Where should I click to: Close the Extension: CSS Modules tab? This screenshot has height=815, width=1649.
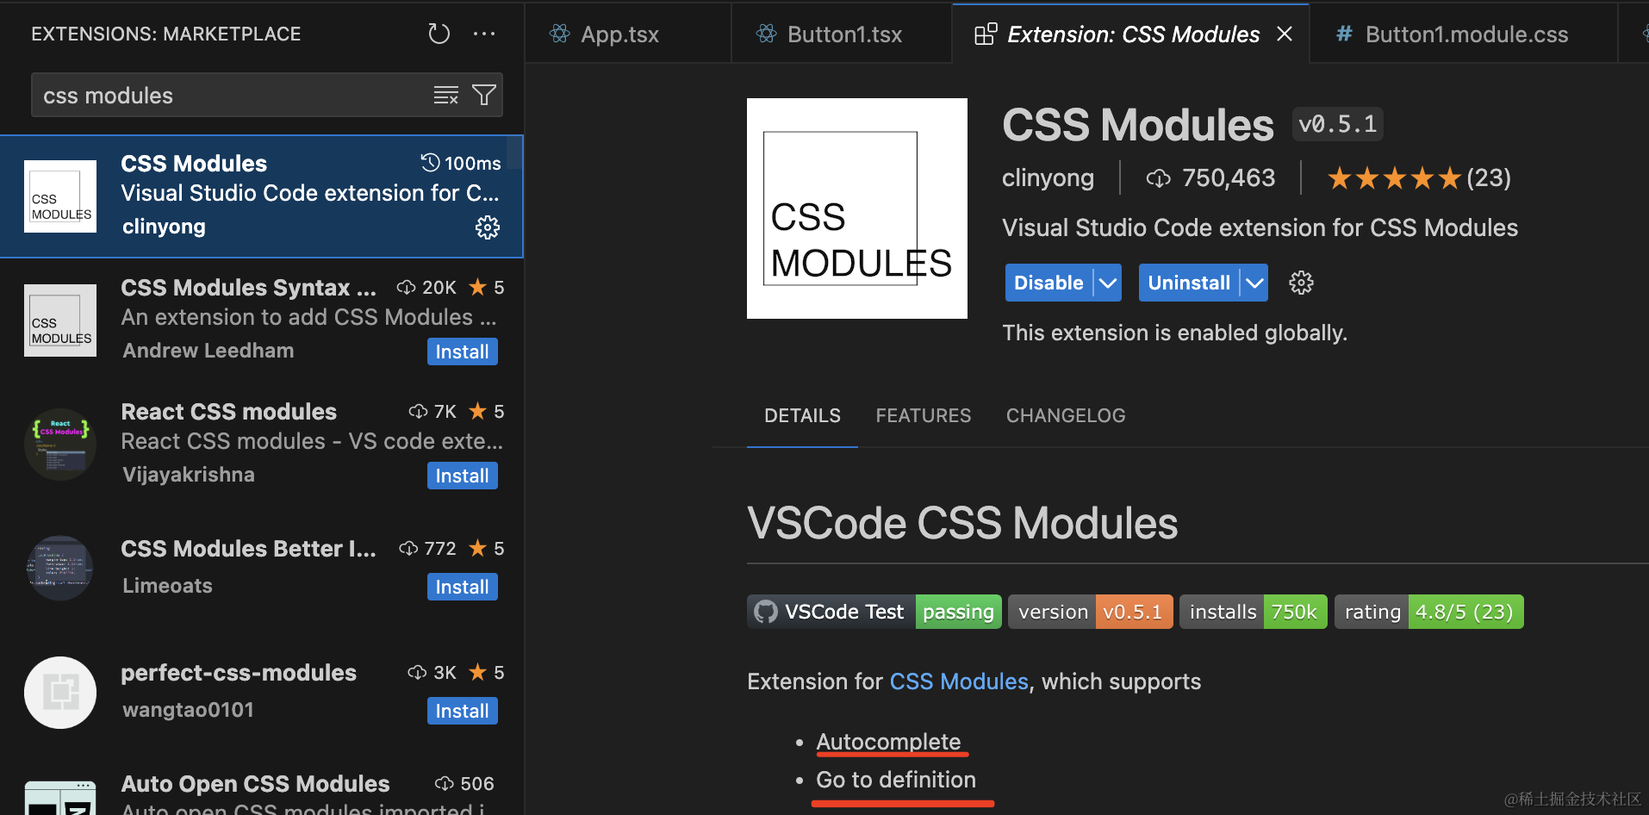coord(1285,34)
